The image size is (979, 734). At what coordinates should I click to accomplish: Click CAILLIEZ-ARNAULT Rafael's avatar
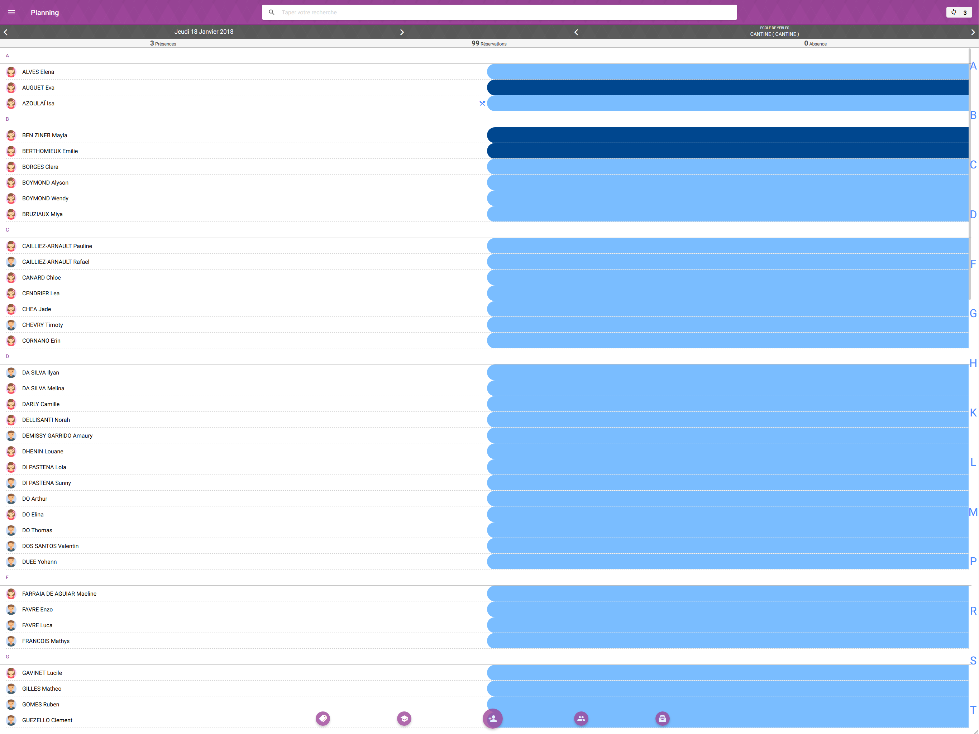click(x=11, y=262)
